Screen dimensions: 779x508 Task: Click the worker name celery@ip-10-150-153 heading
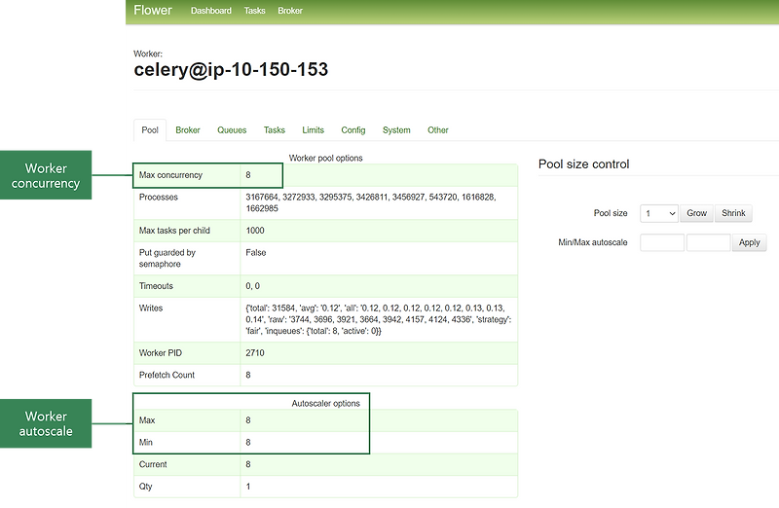231,69
